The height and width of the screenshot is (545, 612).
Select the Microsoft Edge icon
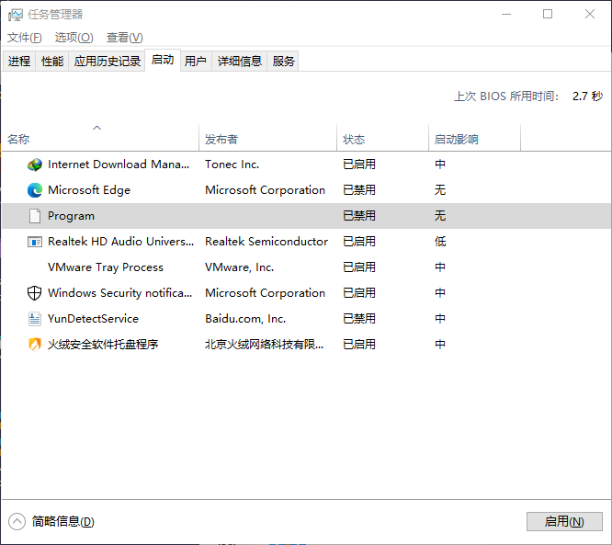coord(35,190)
